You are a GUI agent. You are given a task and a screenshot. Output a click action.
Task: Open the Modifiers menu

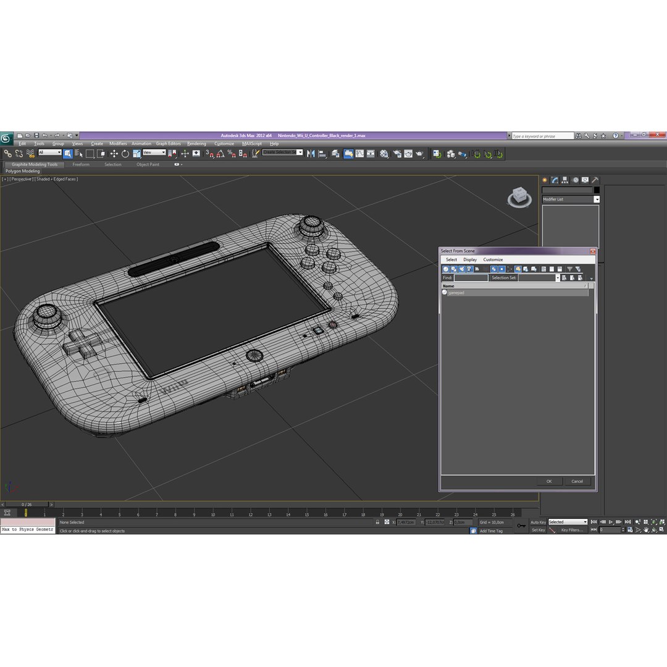click(x=118, y=144)
